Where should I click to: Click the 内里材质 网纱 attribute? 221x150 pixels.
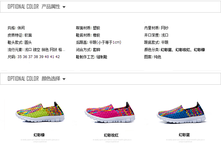coord(156,28)
